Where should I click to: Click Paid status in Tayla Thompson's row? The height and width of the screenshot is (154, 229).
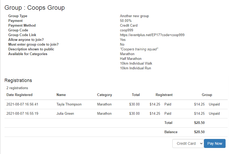pos(168,104)
